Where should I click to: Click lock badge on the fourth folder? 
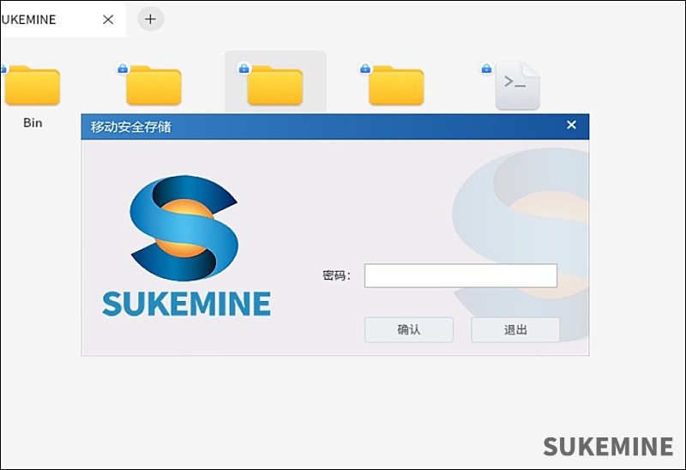coord(365,68)
